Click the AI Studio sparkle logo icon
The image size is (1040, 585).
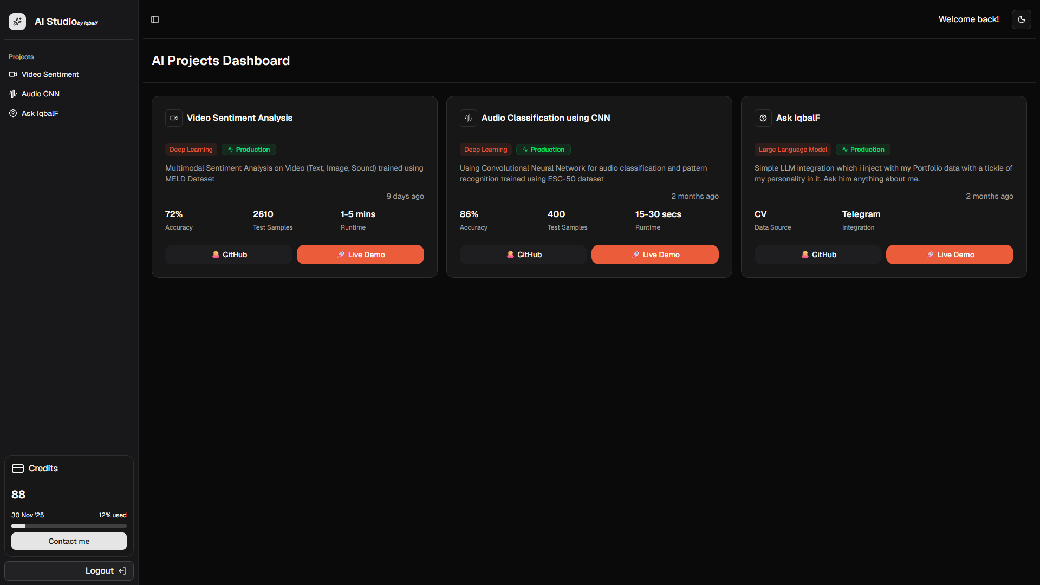click(17, 22)
